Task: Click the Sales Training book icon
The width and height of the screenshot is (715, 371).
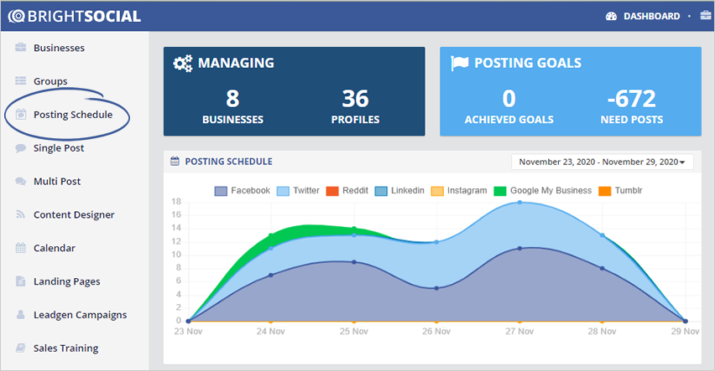Action: (21, 348)
